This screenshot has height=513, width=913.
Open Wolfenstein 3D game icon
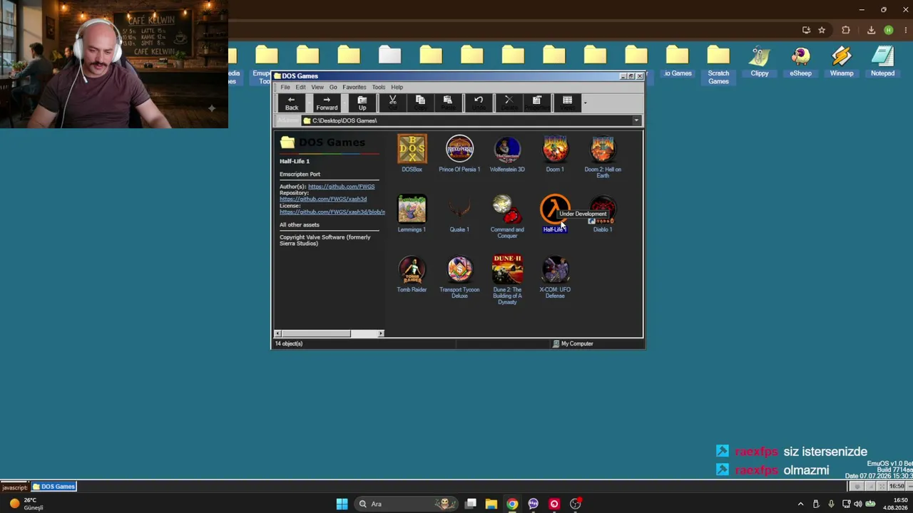coord(507,149)
